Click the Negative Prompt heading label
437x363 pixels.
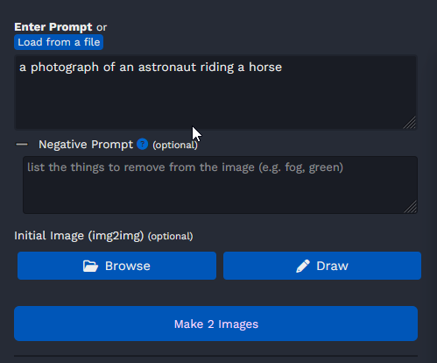[86, 145]
